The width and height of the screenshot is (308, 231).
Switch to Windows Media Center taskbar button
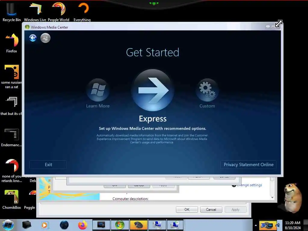(x=120, y=225)
